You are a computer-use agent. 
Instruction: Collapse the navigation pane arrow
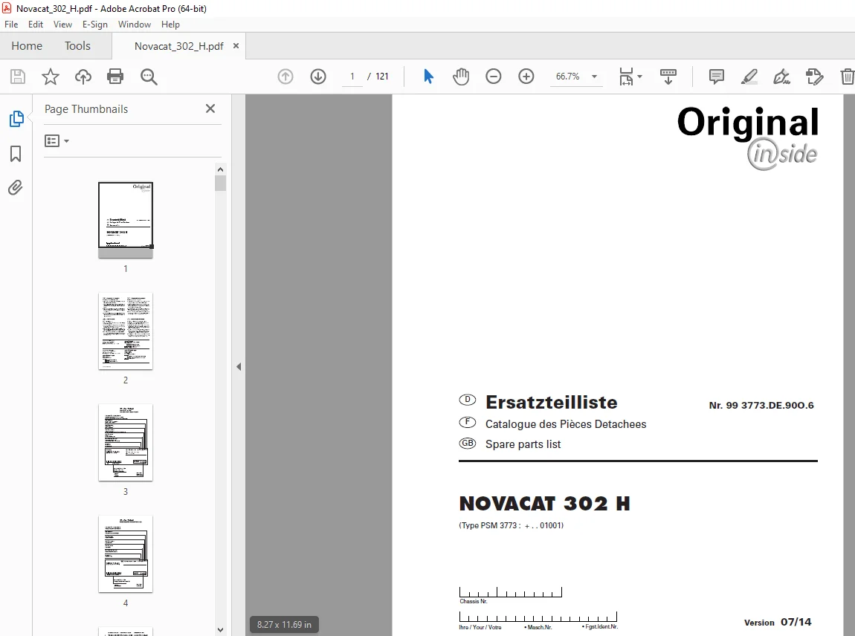tap(239, 367)
